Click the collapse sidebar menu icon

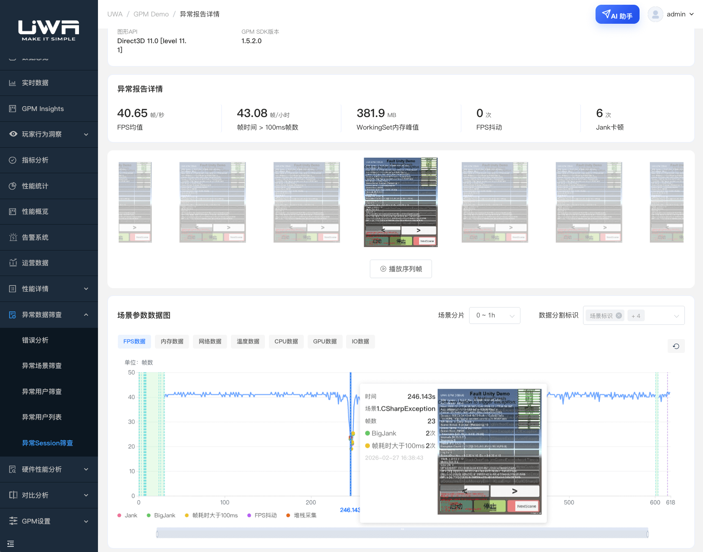pyautogui.click(x=11, y=544)
